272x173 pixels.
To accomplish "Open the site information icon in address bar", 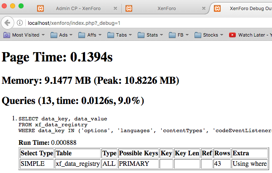I will pos(20,23).
